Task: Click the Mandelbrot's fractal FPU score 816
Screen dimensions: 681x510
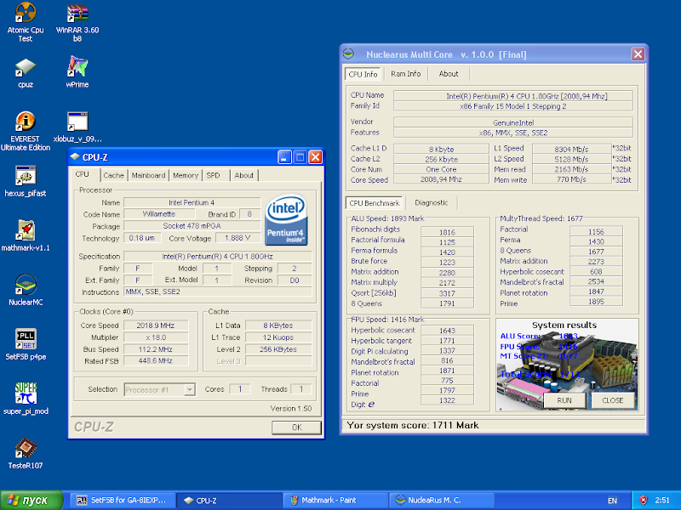Action: pos(447,360)
